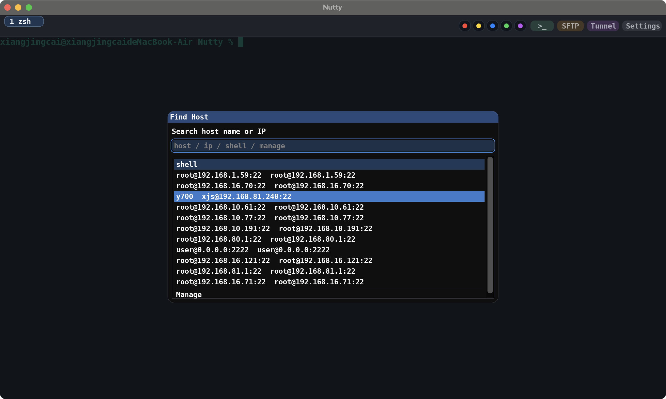Pick the green theme color dot
Image resolution: width=666 pixels, height=399 pixels.
pyautogui.click(x=506, y=26)
